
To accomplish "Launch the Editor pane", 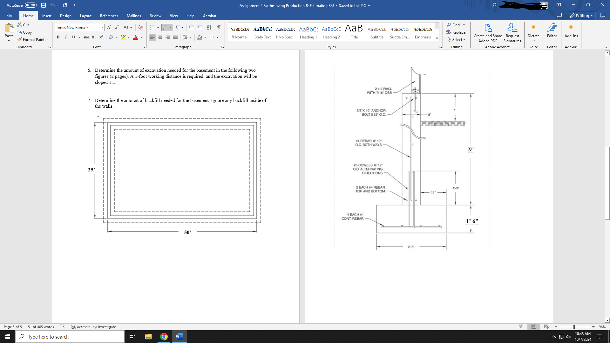I will (552, 30).
